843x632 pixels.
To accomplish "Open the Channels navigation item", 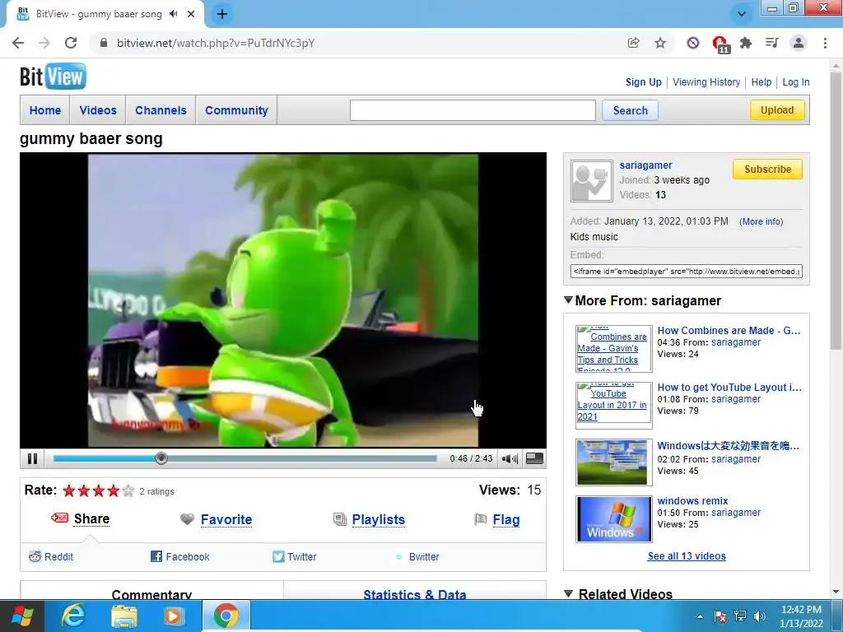I will 161,110.
